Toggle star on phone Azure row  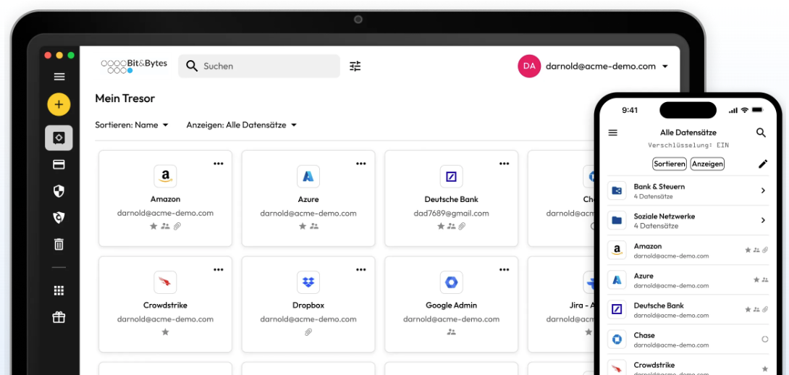click(756, 280)
